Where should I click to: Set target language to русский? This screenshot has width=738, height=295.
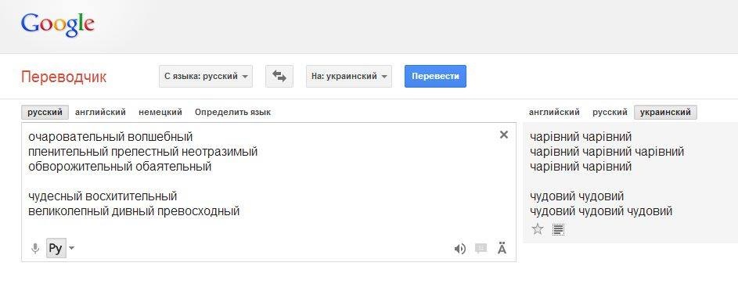pos(610,113)
